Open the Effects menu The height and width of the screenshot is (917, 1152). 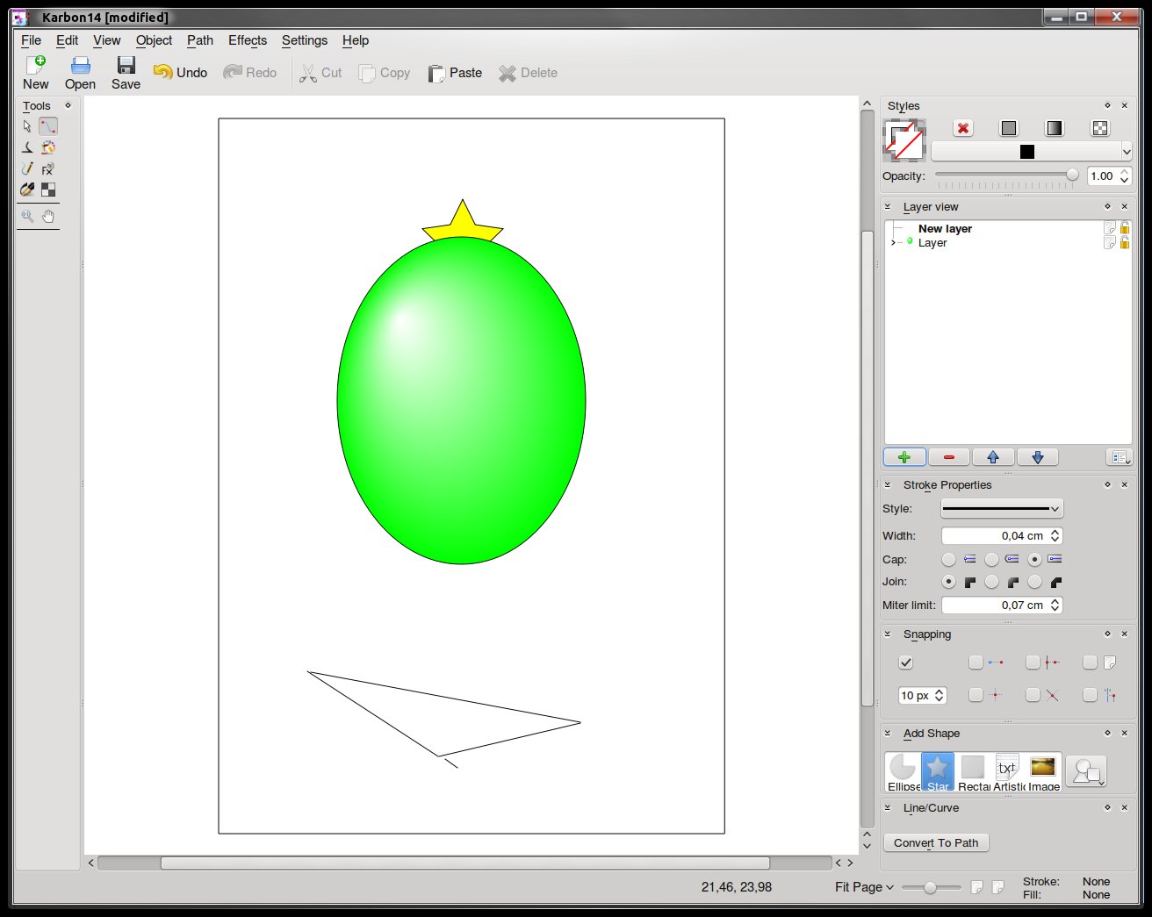[247, 40]
